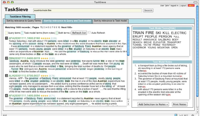This screenshot has height=116, width=200.
Task: Click the TRAIN term in task model
Action: click(138, 33)
